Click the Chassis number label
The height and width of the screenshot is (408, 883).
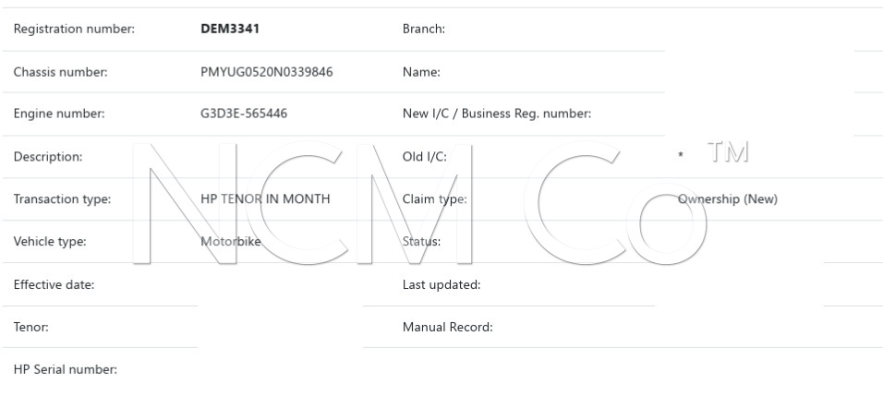click(x=60, y=72)
